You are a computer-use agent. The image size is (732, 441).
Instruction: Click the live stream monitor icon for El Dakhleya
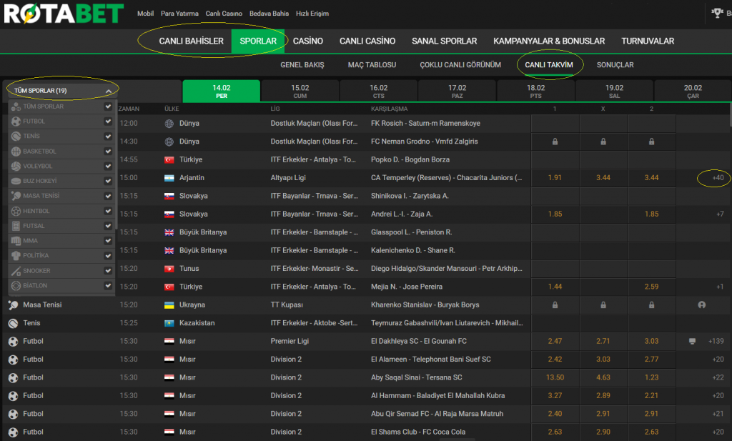(x=692, y=342)
